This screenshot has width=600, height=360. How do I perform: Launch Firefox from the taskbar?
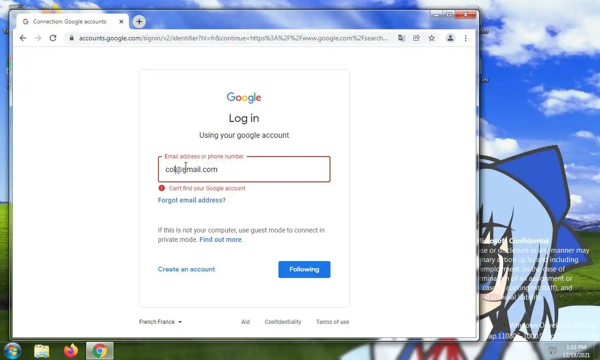[x=71, y=351]
